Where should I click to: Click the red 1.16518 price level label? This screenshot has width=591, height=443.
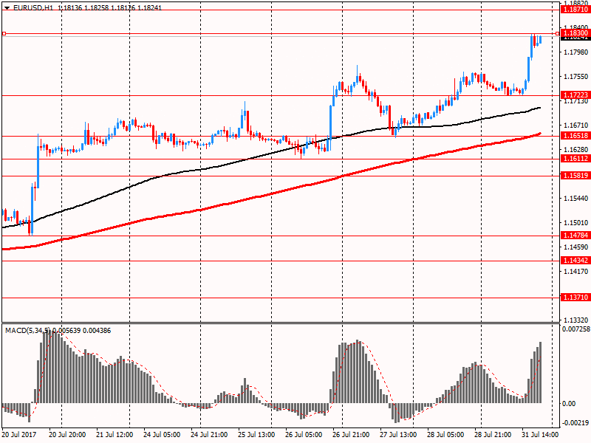[x=575, y=136]
